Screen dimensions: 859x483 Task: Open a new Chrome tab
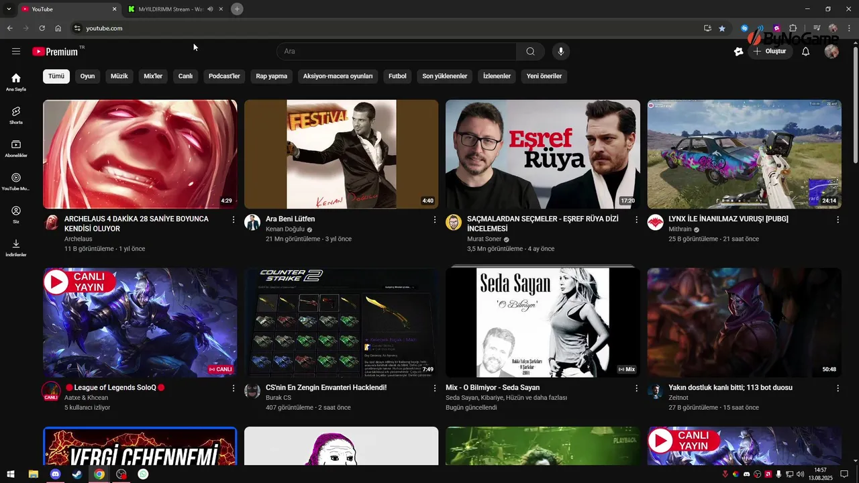tap(237, 9)
